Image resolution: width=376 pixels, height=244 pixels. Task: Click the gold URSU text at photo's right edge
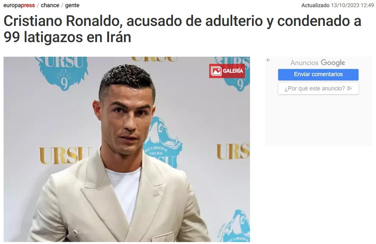tap(233, 152)
